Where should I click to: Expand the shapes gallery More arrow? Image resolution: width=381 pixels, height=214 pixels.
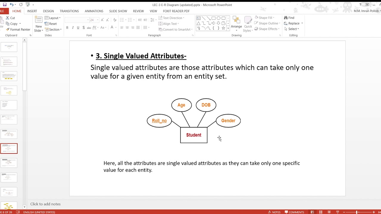(228, 28)
